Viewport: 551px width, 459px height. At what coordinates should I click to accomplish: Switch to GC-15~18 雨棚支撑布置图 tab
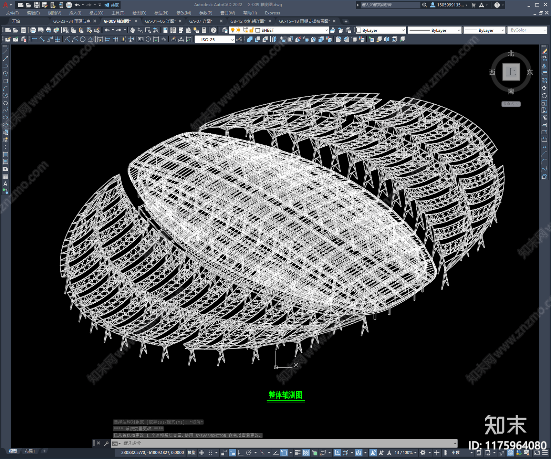click(x=304, y=21)
